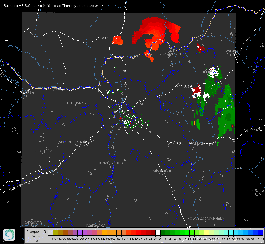Pick the yellow swatch between 18 and 20
265x244 pixels.
[x=207, y=233]
